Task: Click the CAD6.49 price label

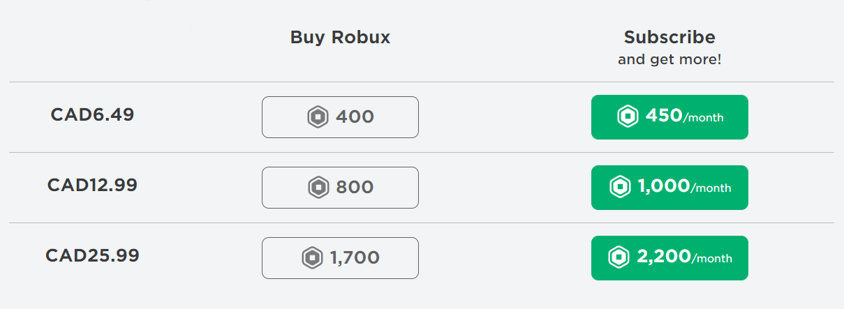Action: tap(92, 115)
